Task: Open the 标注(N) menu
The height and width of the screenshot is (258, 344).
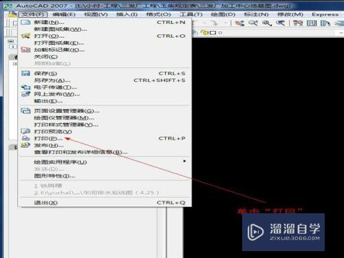Action: (256, 14)
